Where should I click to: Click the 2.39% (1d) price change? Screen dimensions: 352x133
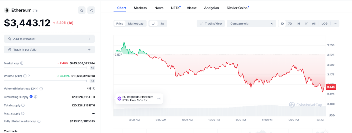pos(63,23)
